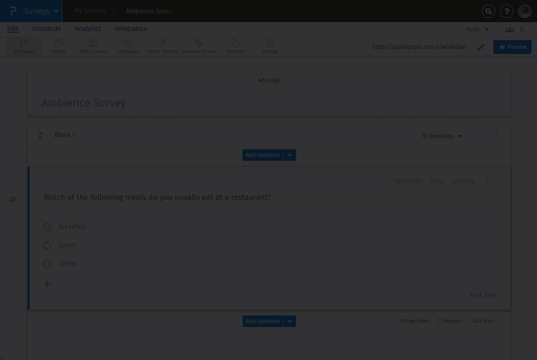This screenshot has width=537, height=360.
Task: Switch to the Edit tab
Action: 12,29
